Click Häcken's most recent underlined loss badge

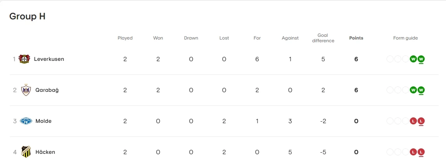pos(421,152)
